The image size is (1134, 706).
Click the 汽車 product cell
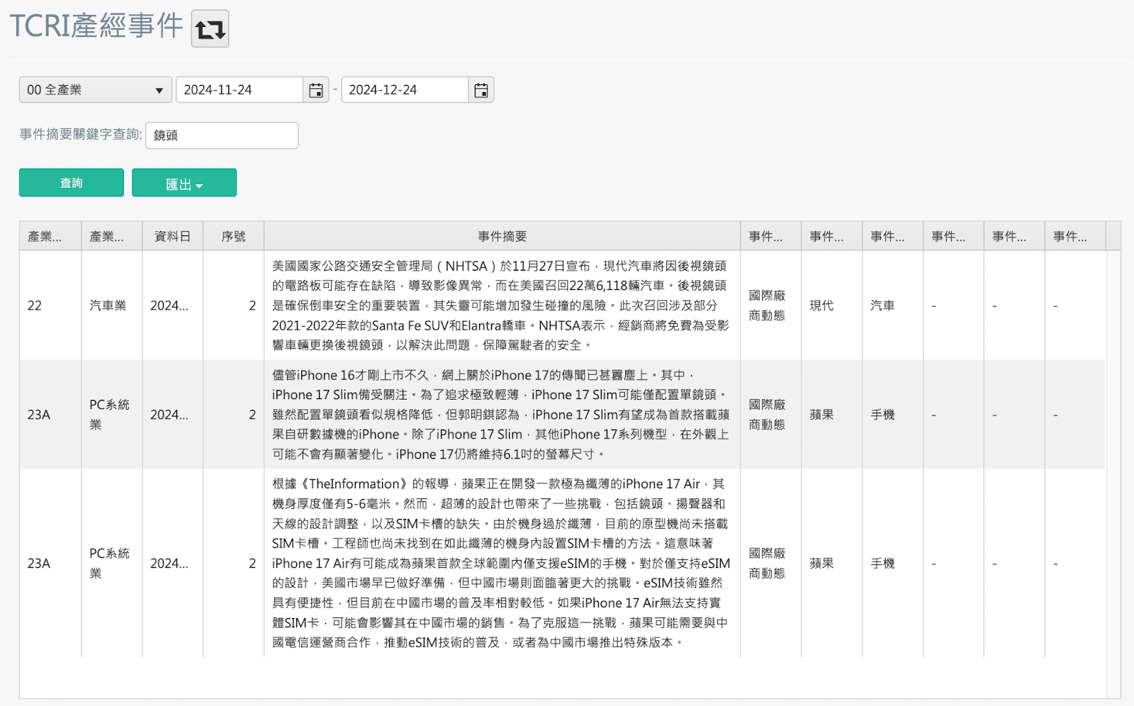pos(892,306)
